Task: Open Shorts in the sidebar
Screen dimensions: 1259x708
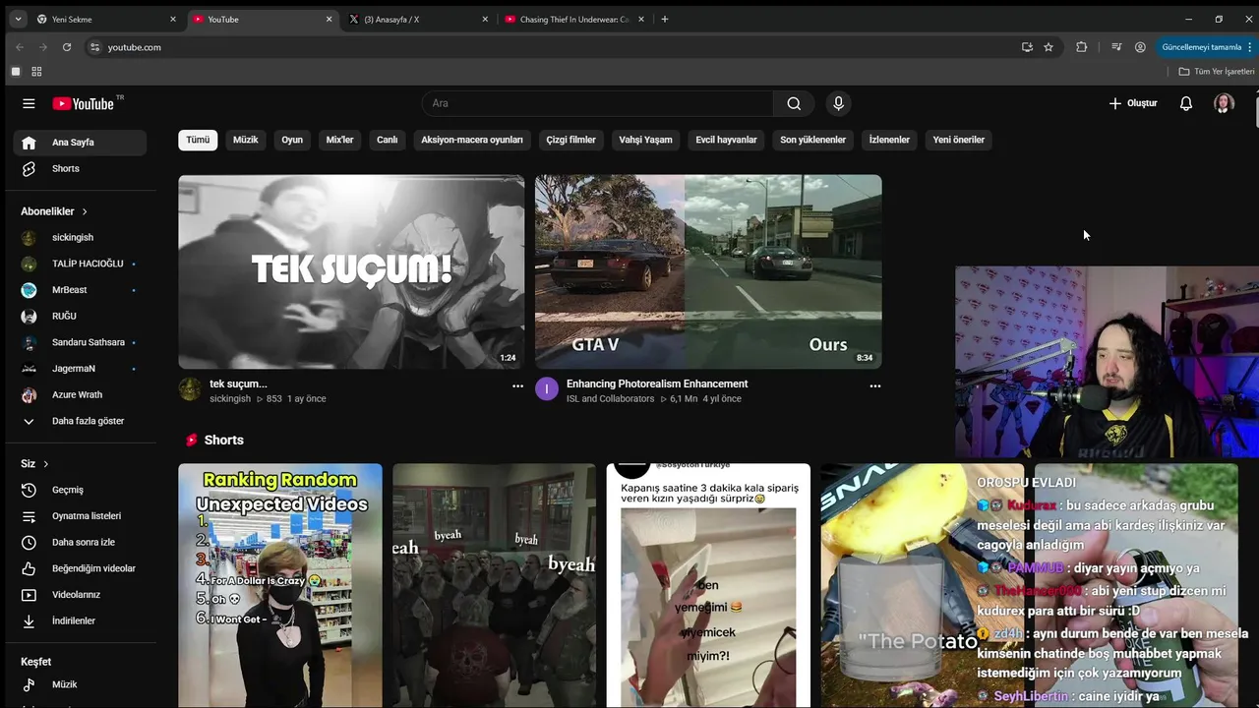Action: point(80,168)
